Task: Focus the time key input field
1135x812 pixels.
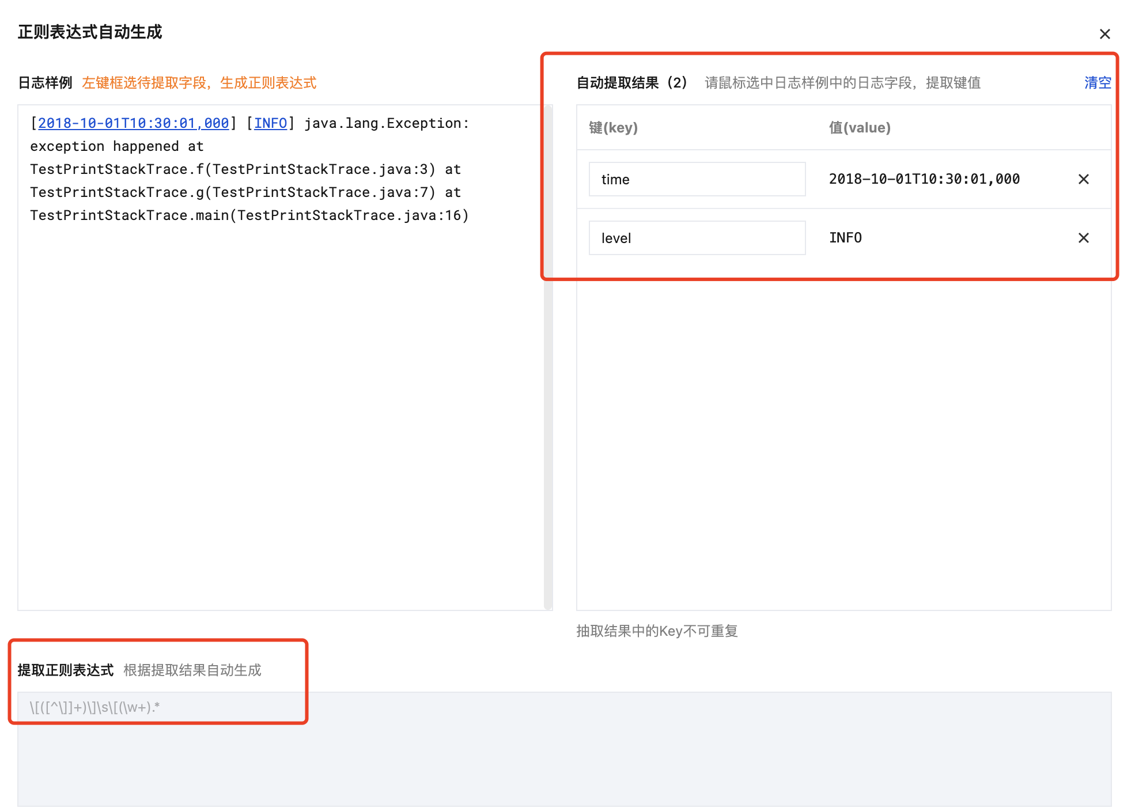Action: (697, 180)
